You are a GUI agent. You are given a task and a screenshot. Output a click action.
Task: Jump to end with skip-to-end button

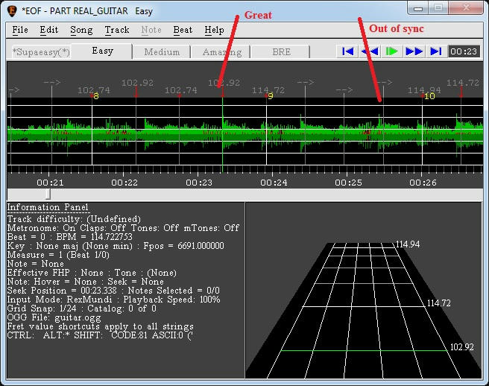(x=436, y=51)
